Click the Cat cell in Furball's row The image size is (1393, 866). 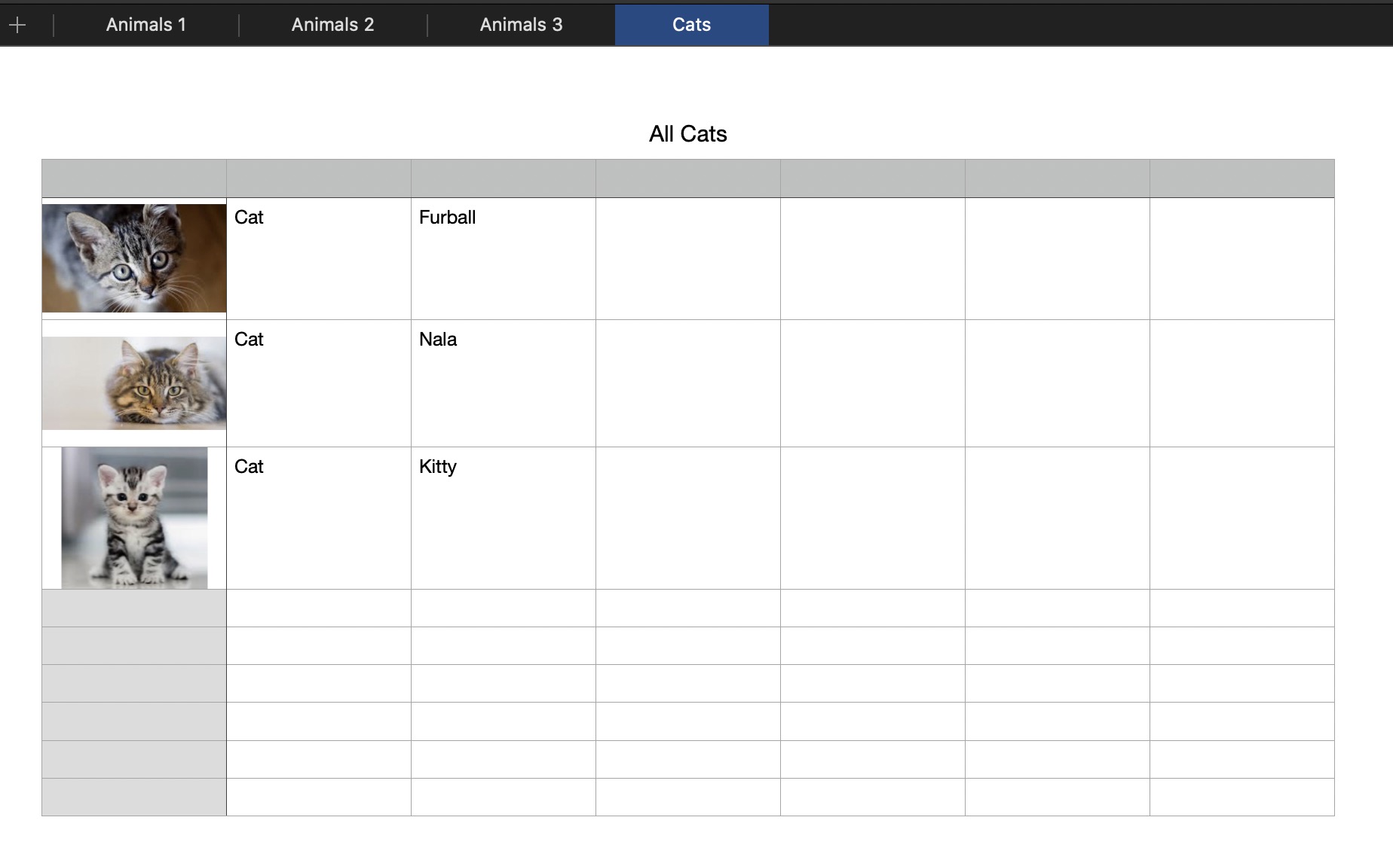[x=318, y=258]
